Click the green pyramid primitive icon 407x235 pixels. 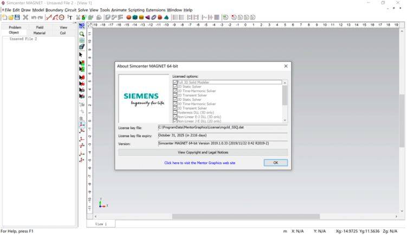[166, 18]
